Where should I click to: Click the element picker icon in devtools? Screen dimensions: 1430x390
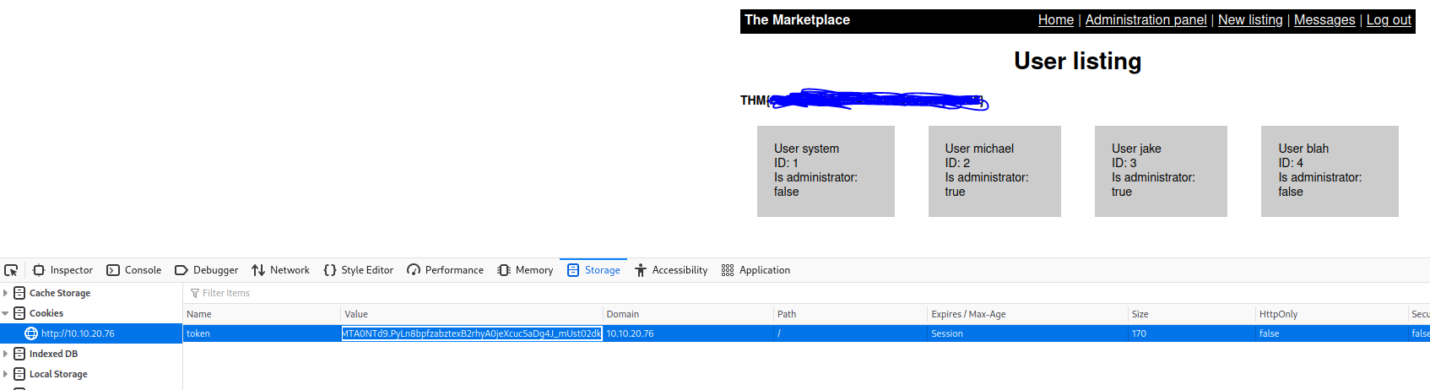[x=11, y=270]
